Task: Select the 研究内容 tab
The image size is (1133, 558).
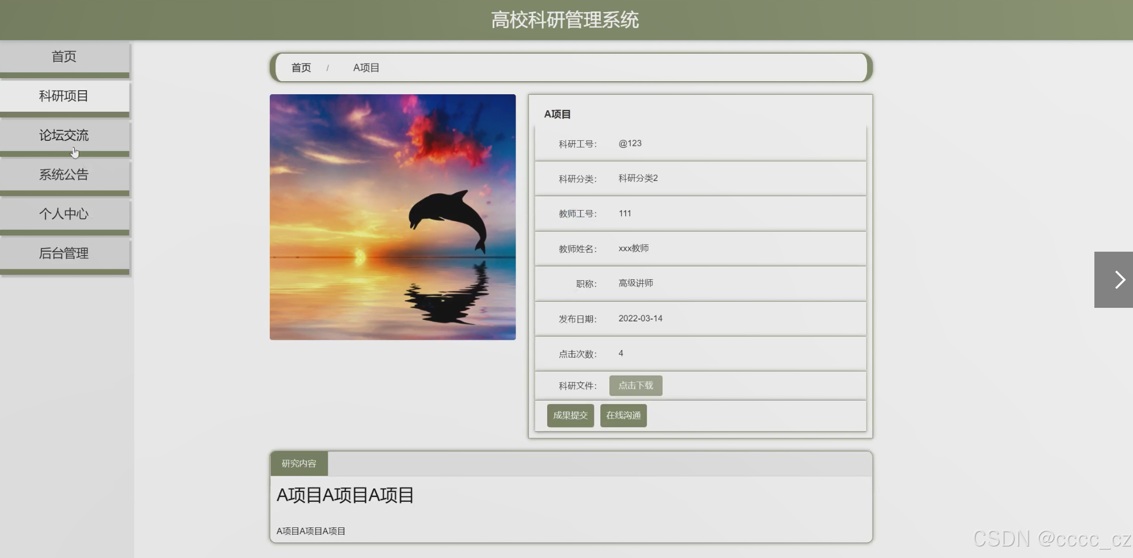Action: (x=299, y=463)
